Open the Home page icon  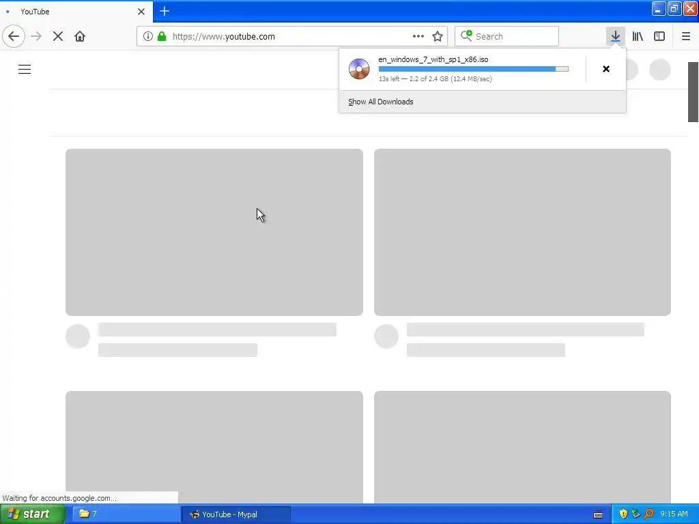(x=80, y=36)
